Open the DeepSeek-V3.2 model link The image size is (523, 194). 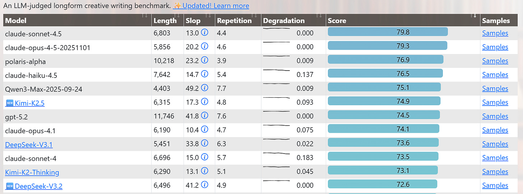tap(39, 186)
